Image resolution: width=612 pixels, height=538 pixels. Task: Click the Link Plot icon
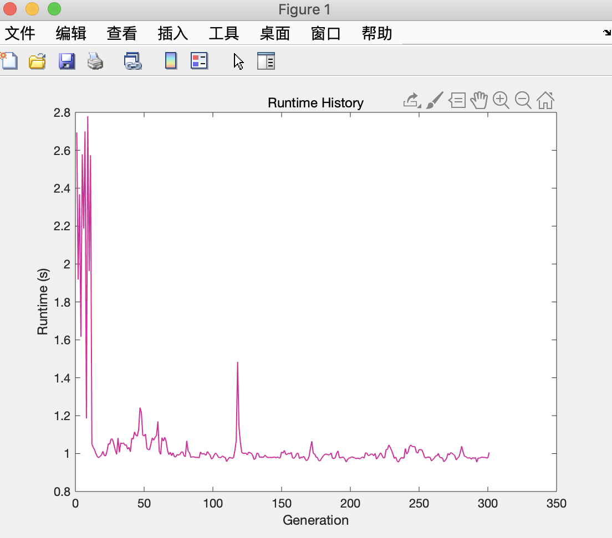pos(132,61)
